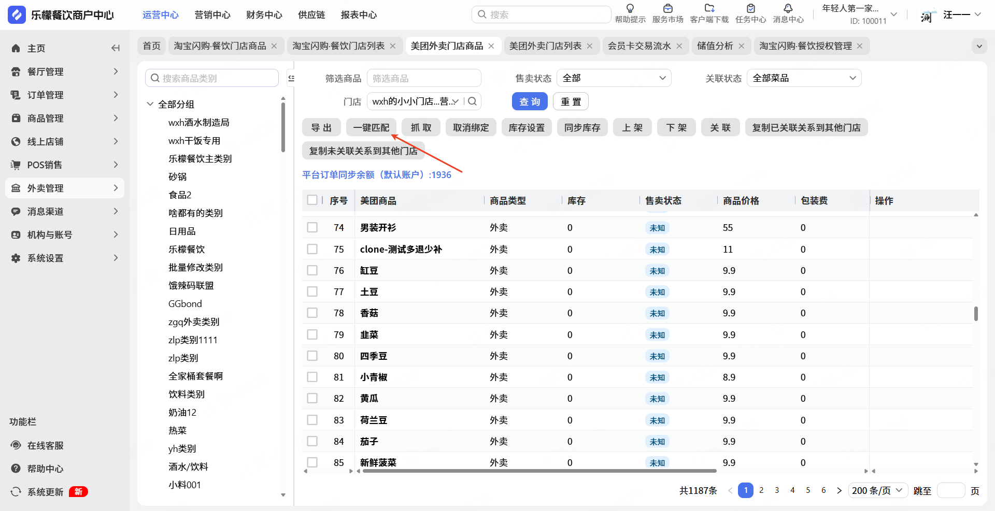Open the 200 条/页 page size dropdown
Image resolution: width=995 pixels, height=511 pixels.
(877, 490)
